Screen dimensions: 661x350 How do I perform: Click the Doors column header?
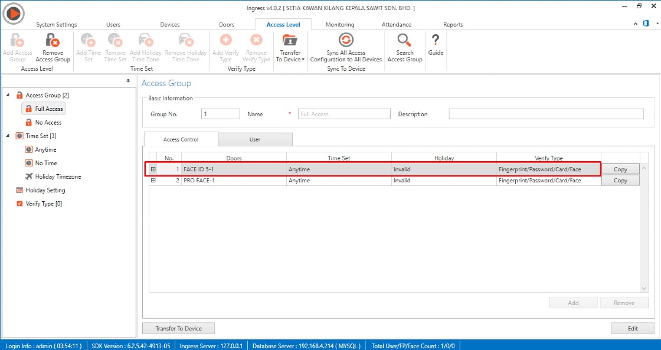234,158
